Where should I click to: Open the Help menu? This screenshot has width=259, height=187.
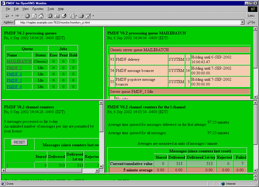coord(61,9)
